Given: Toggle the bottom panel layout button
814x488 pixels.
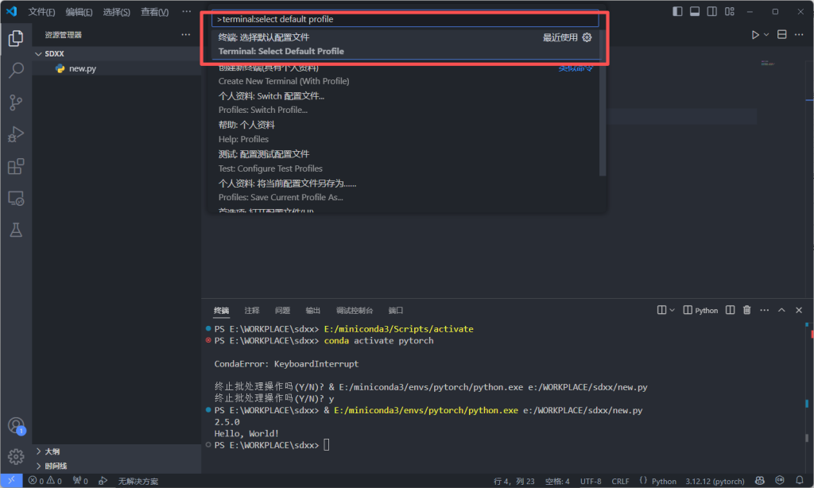Looking at the screenshot, I should click(695, 12).
